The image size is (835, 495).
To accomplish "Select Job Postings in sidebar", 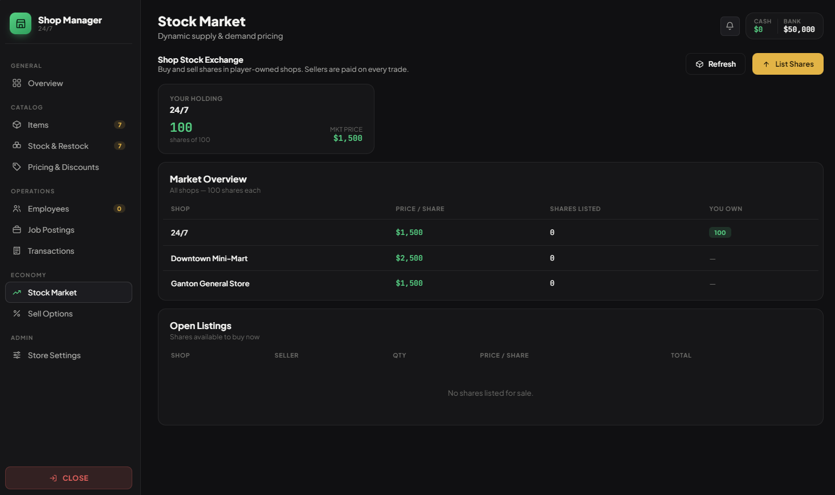I will [68, 230].
